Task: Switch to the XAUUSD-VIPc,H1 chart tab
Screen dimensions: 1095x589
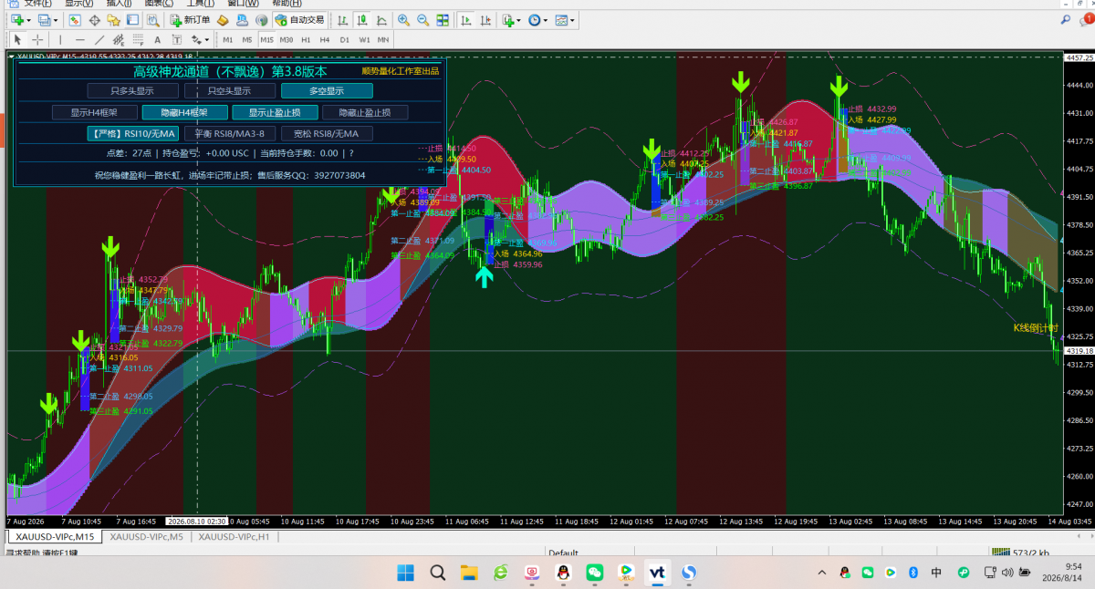Action: tap(234, 537)
